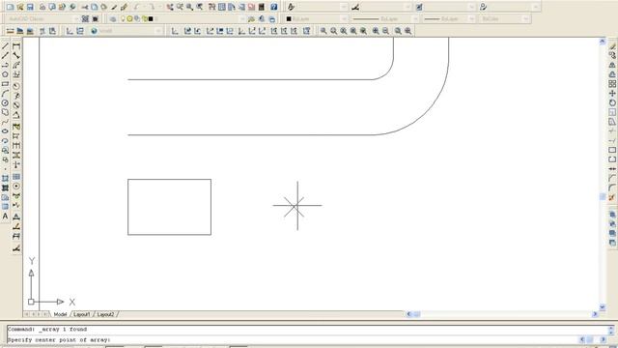618x348 pixels.
Task: Click the horizontal scrollbar right arrow
Action: 595,314
